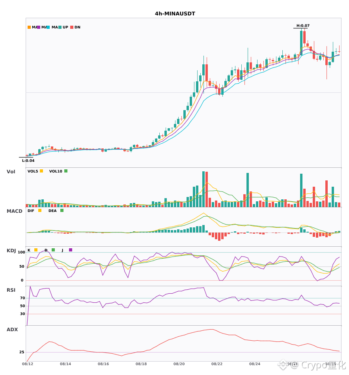Select the green DEA legend swatch
The width and height of the screenshot is (349, 375).
pos(62,210)
